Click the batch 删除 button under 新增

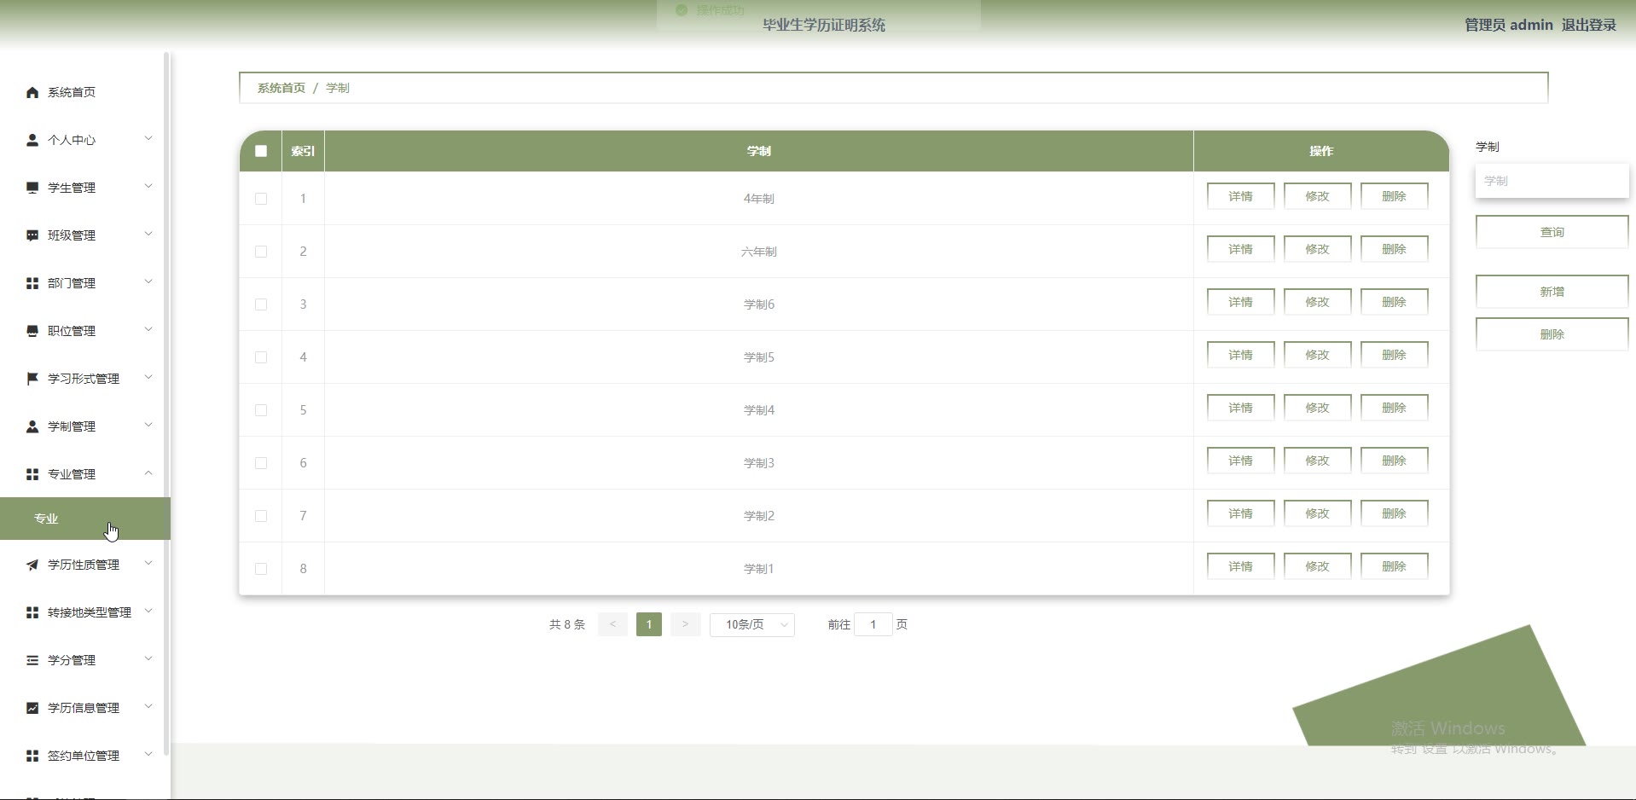point(1552,334)
